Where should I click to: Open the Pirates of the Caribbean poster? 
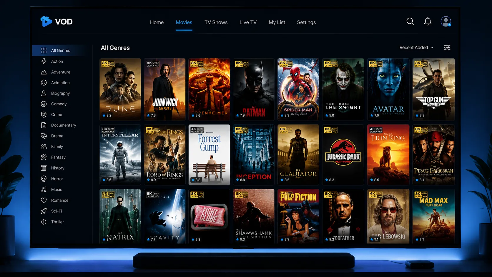(433, 155)
